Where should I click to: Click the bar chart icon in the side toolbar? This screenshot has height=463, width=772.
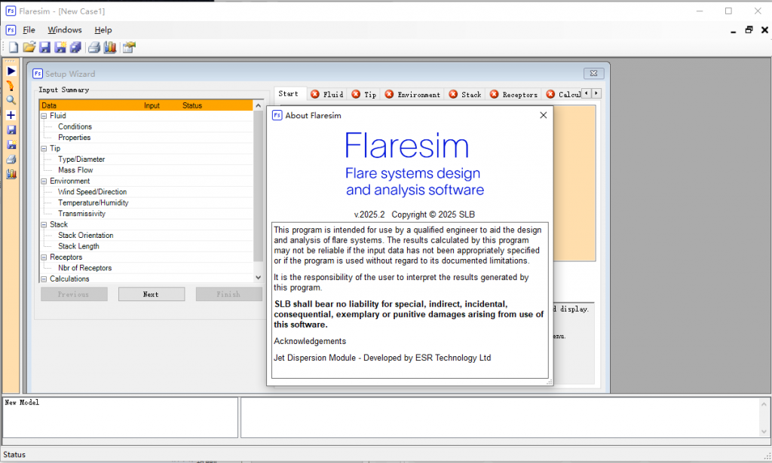[x=11, y=174]
